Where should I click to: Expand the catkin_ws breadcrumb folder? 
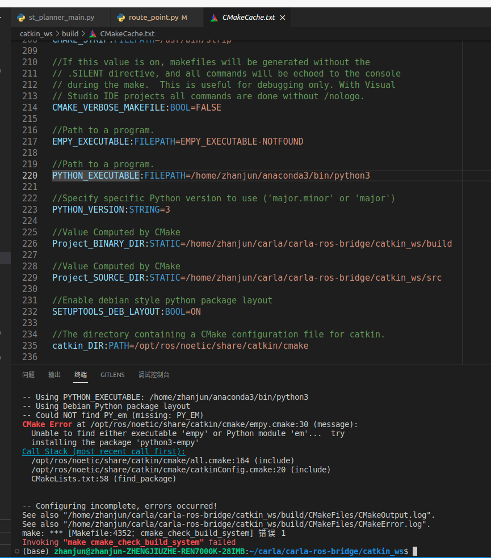(36, 34)
